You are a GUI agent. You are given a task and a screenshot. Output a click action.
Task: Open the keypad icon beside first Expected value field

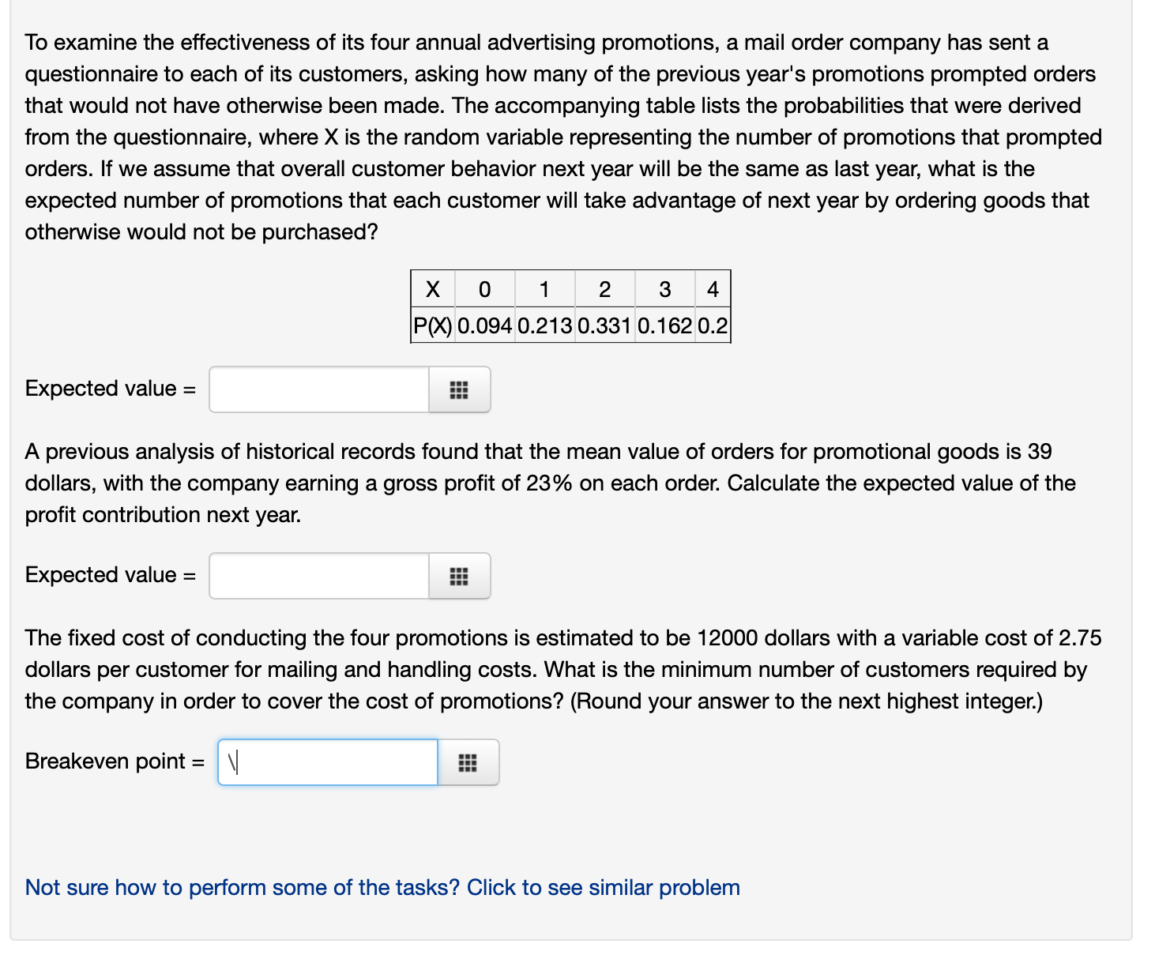tap(460, 389)
